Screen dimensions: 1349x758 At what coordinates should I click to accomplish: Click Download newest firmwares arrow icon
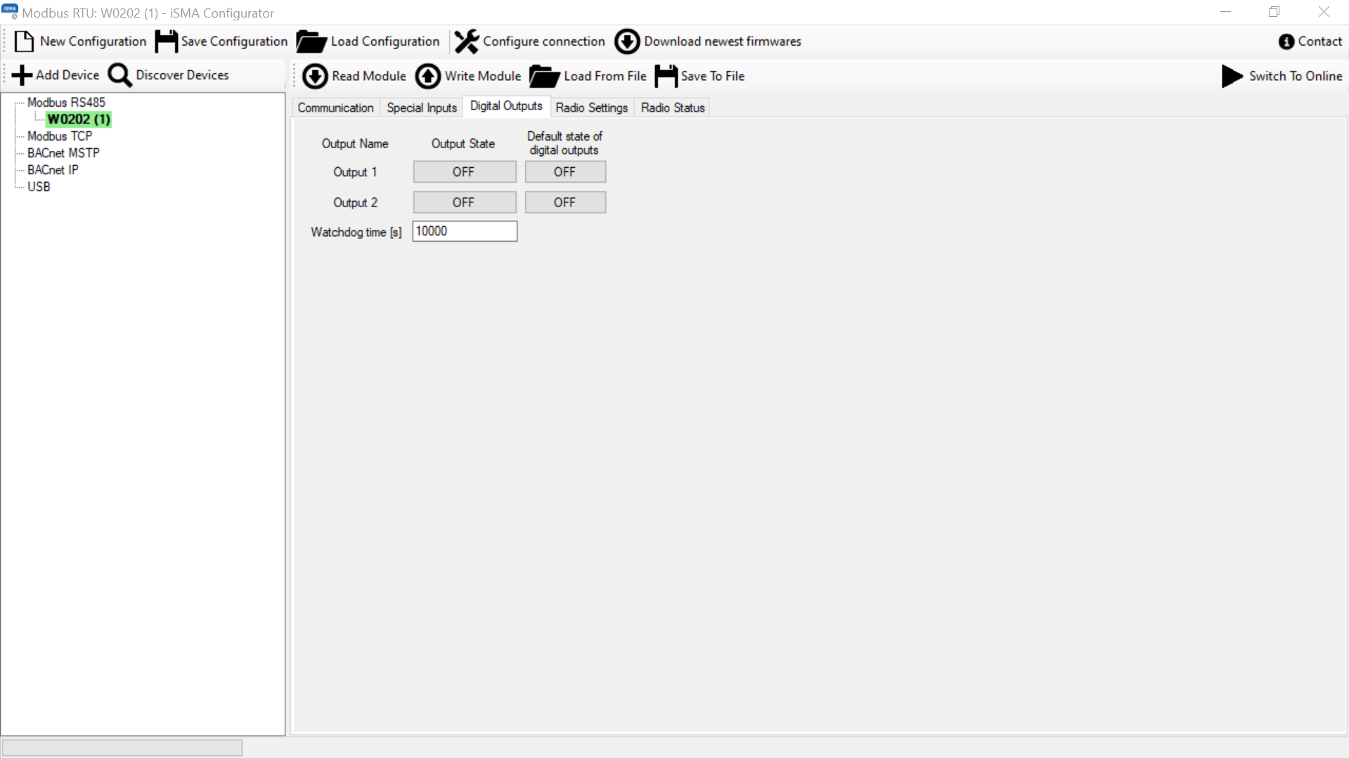tap(627, 41)
